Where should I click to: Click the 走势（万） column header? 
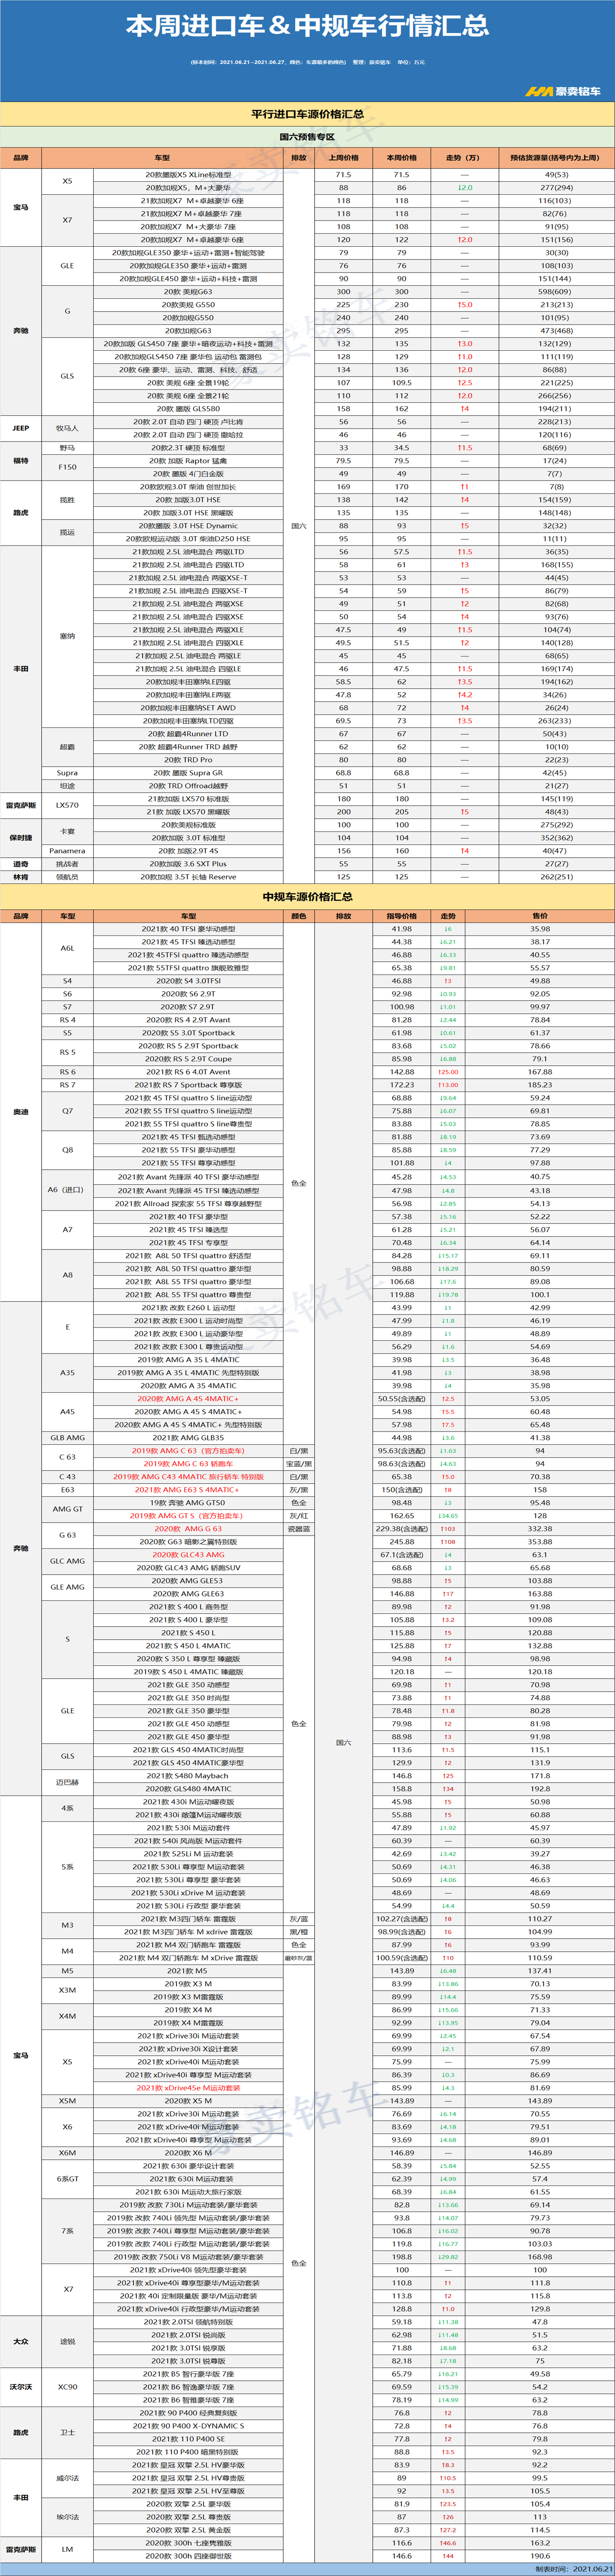coord(463,158)
